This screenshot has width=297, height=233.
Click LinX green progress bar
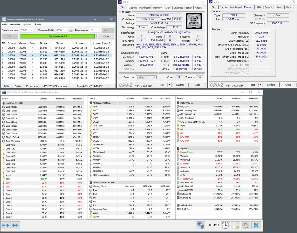(x=58, y=36)
